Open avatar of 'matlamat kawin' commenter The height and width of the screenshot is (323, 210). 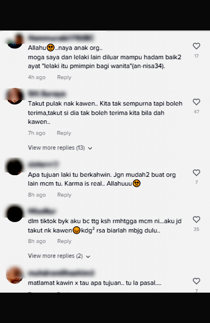coord(15,275)
